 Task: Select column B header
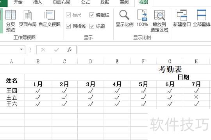click(38, 61)
